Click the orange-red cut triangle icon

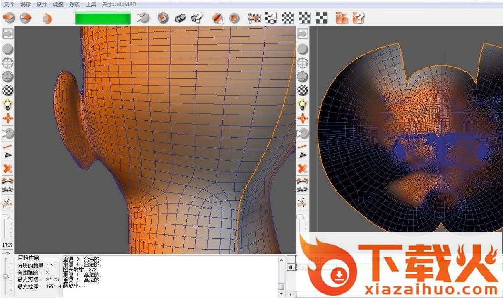pos(217,18)
